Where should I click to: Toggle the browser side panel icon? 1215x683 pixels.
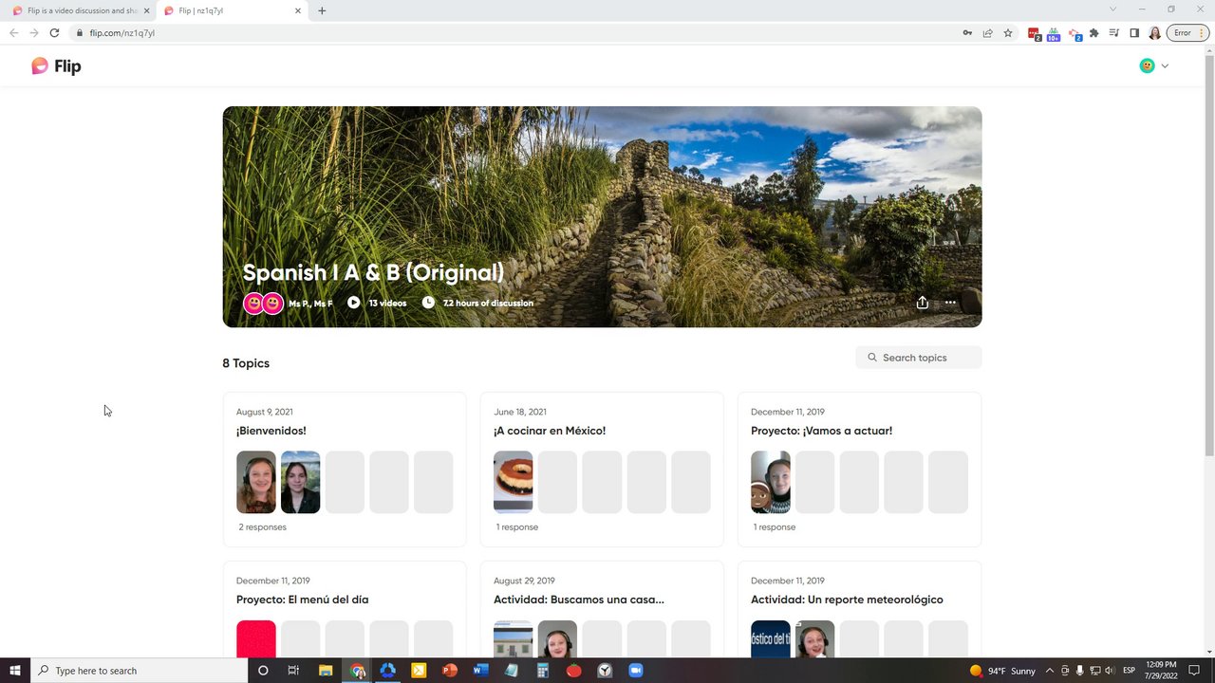pyautogui.click(x=1134, y=32)
